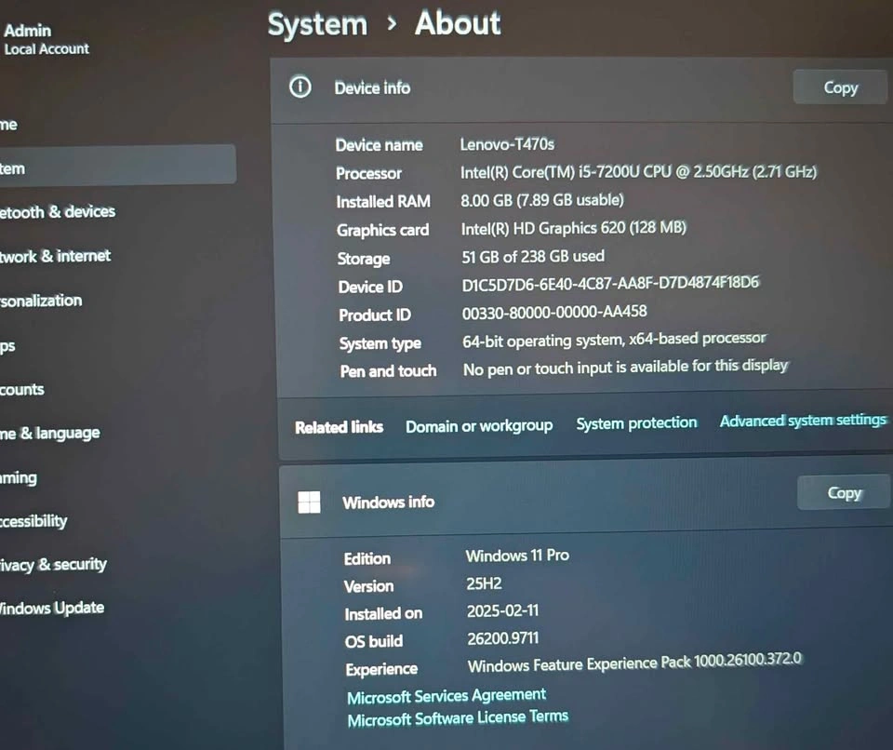The height and width of the screenshot is (750, 893).
Task: Click Graphics card value Intel HD Graphics 620
Action: click(574, 228)
